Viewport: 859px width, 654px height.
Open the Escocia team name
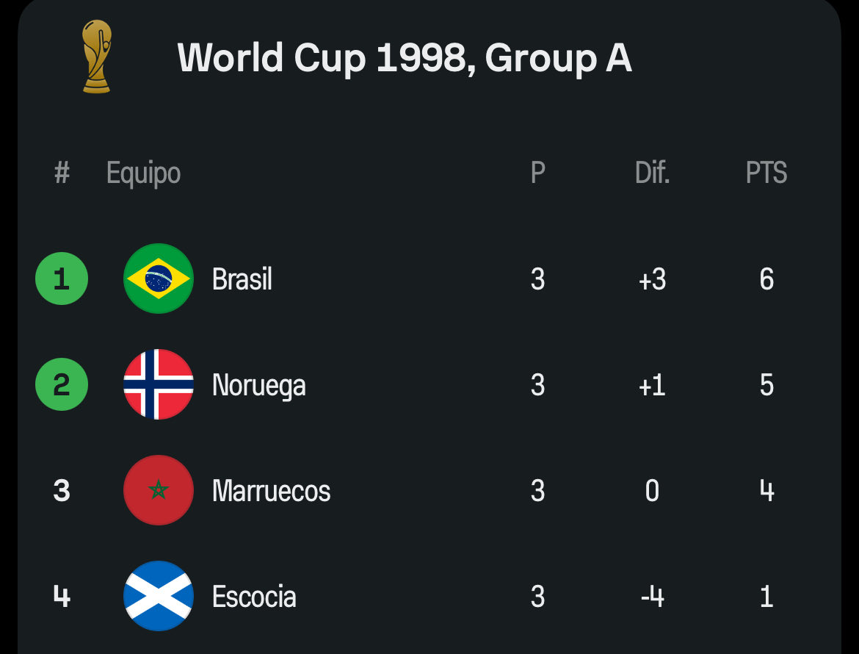[x=254, y=597]
